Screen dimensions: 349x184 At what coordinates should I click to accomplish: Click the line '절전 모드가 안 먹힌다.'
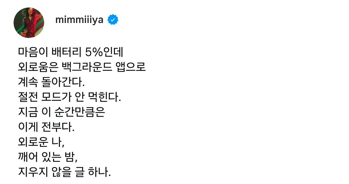[68, 98]
